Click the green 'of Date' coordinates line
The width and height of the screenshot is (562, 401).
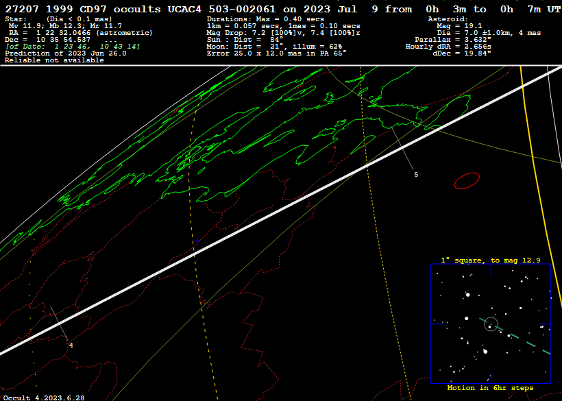pos(73,47)
